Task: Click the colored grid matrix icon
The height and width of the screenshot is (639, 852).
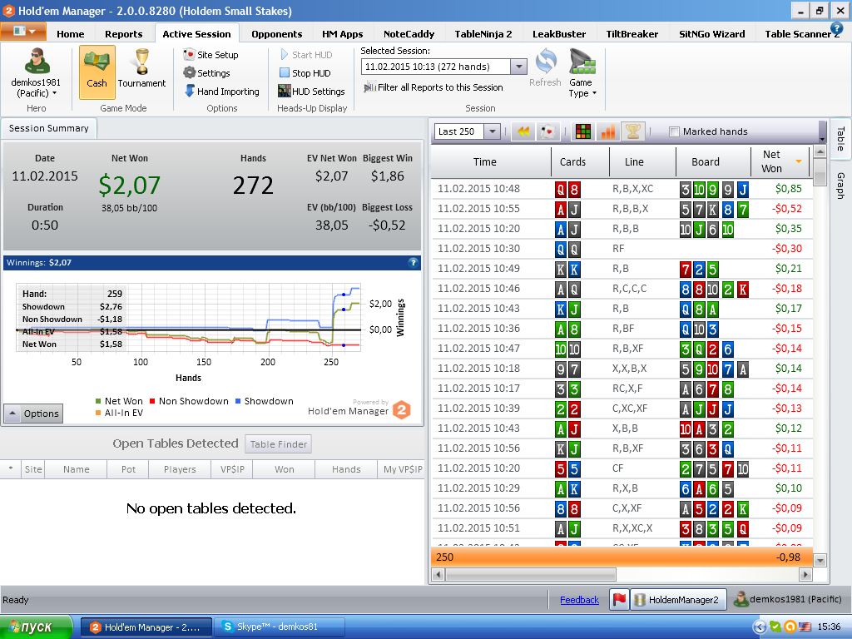Action: (x=583, y=131)
